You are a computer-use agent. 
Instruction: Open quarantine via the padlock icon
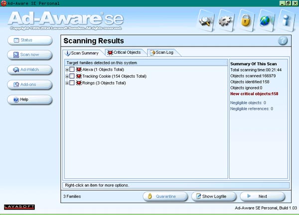click(x=246, y=20)
